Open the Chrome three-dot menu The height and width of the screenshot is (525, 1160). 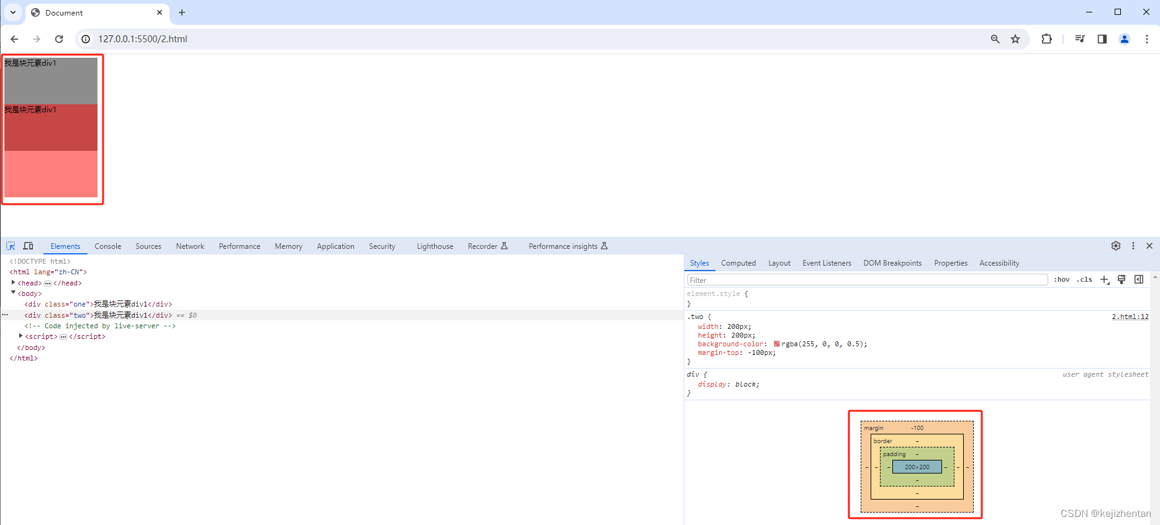[x=1147, y=39]
